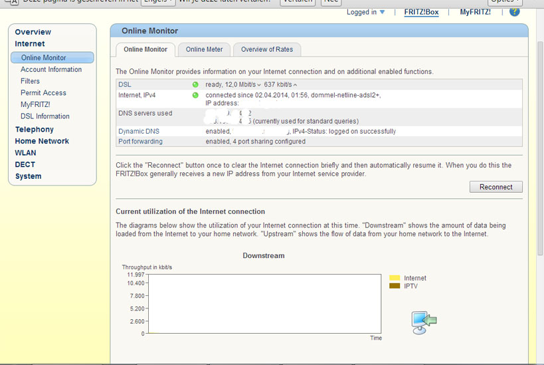Click the 'Internet, IPv4' row label
544x365 pixels.
tap(137, 95)
